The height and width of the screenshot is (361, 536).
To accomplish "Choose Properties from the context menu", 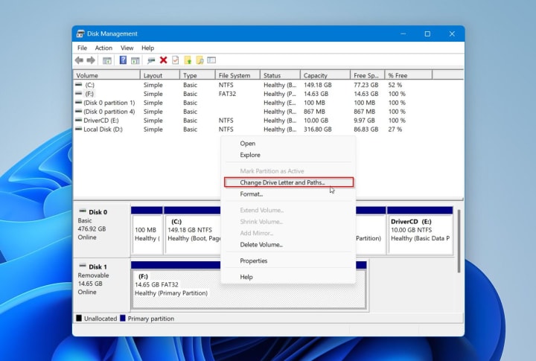I will click(289, 261).
